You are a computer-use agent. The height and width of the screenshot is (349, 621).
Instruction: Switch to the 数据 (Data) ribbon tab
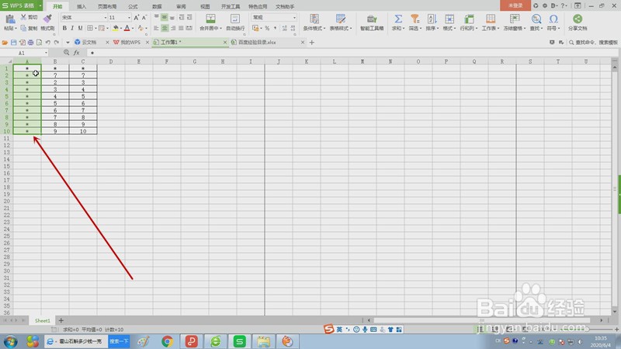[x=157, y=6]
